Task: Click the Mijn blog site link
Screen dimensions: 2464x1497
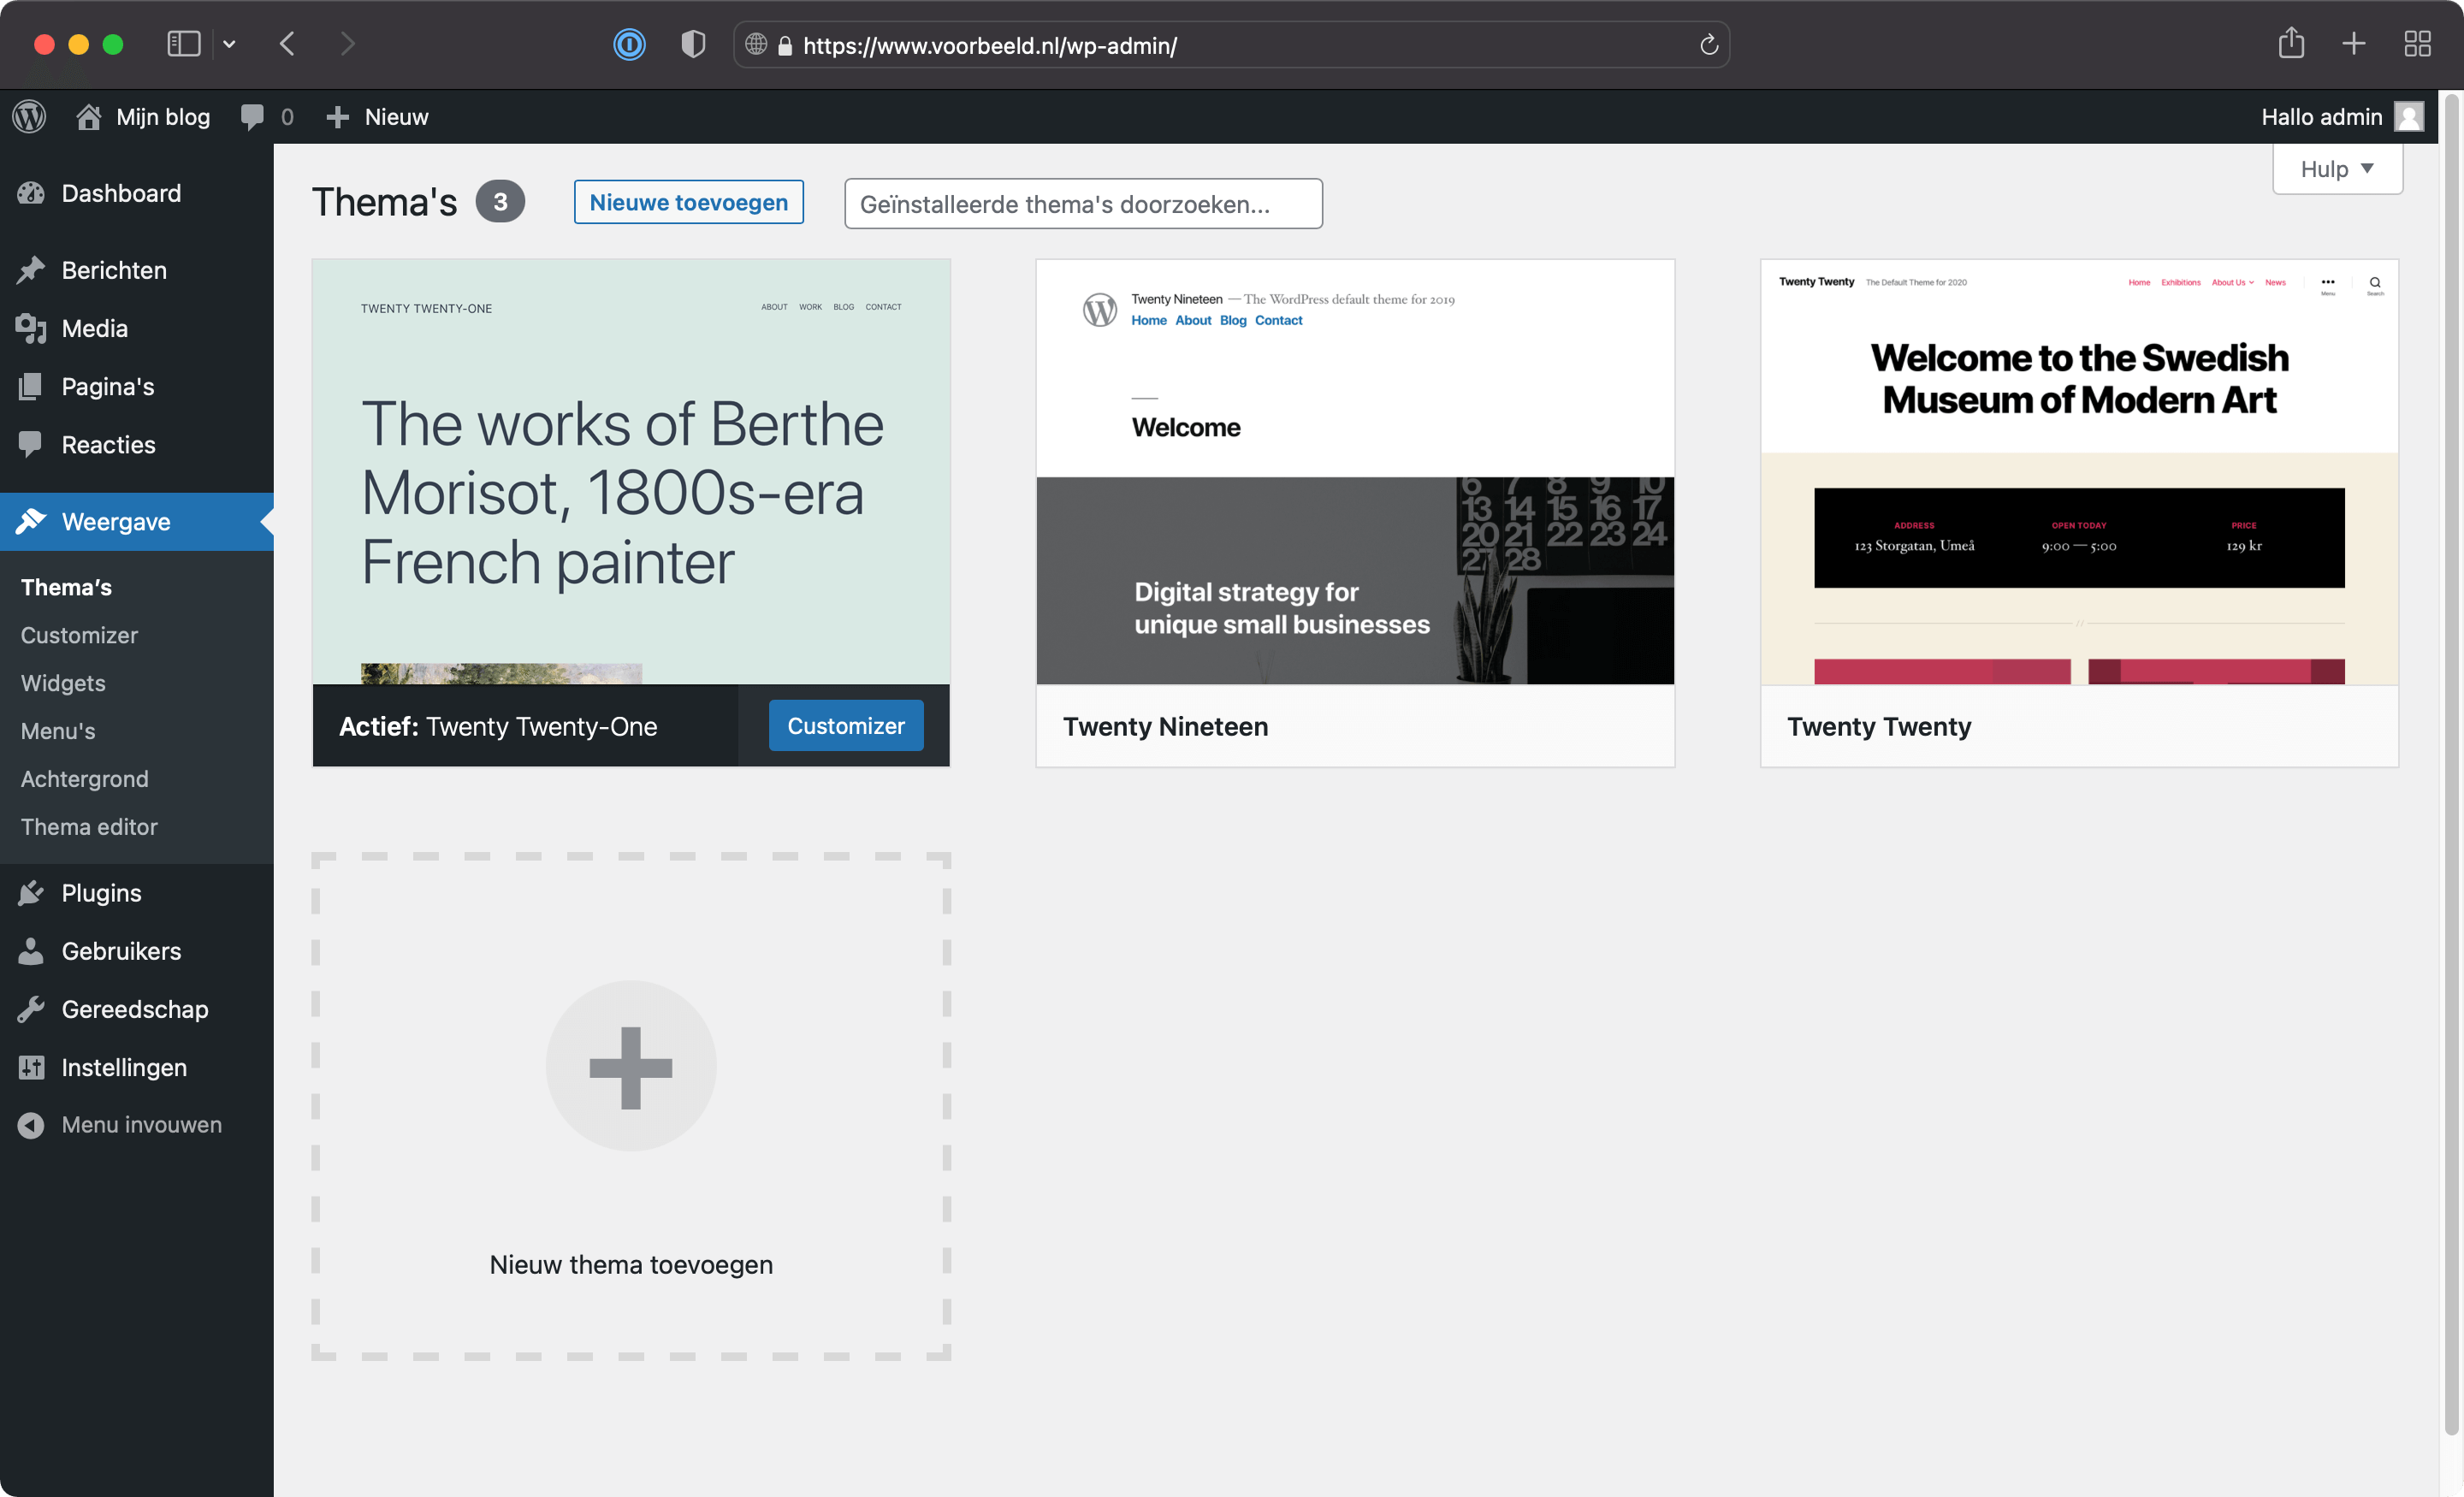Action: [x=162, y=117]
